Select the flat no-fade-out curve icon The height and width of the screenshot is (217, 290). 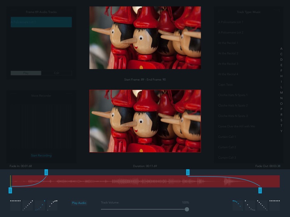coord(275,205)
